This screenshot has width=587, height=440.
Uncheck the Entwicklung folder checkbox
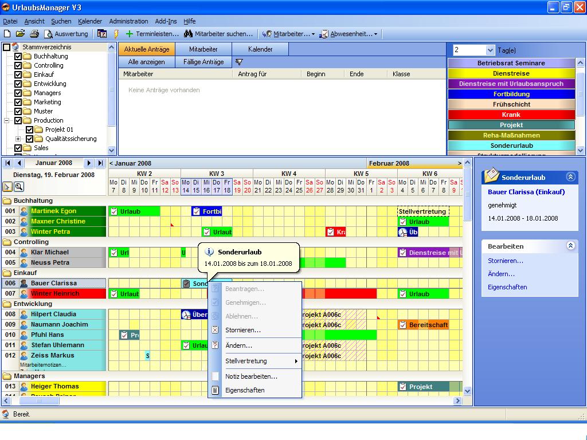click(x=18, y=84)
